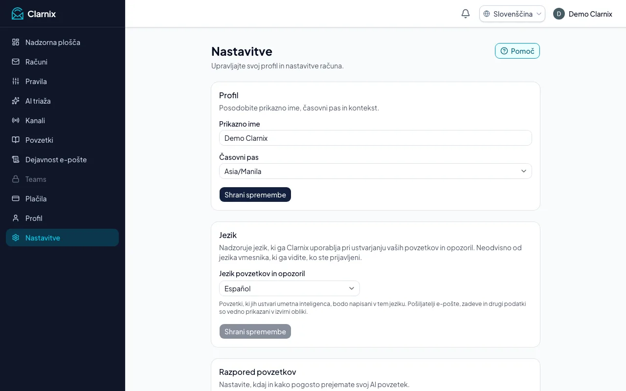The image size is (626, 391).
Task: Open the Slovenščina interface language selector
Action: pos(512,14)
